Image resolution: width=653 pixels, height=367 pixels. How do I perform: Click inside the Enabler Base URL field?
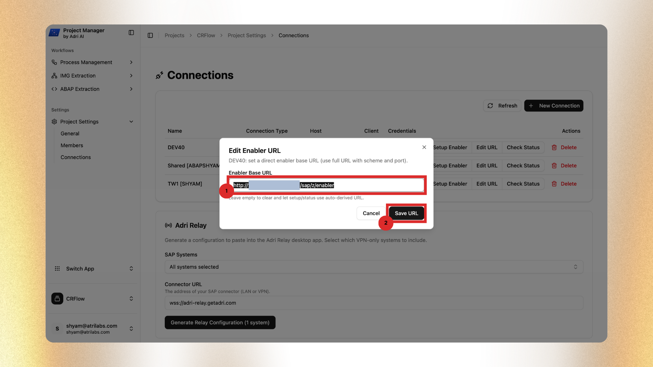[x=326, y=185]
